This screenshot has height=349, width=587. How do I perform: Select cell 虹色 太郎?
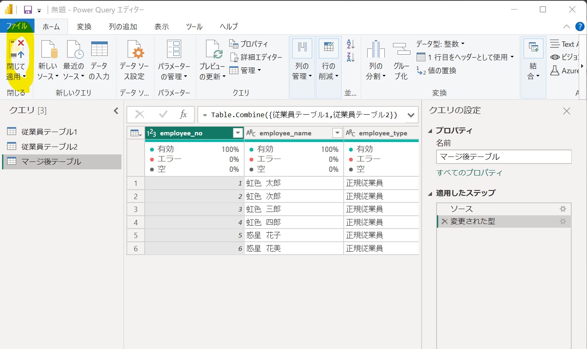tap(294, 183)
